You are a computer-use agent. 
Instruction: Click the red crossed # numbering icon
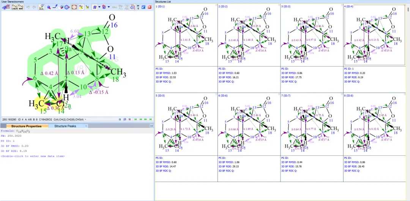(x=104, y=7)
